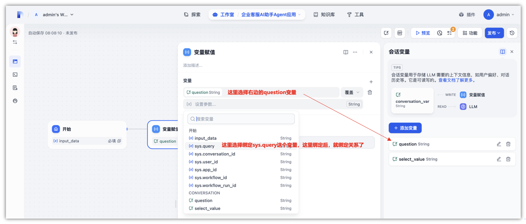Open the 插件 plugins page
This screenshot has width=526, height=224.
point(467,15)
